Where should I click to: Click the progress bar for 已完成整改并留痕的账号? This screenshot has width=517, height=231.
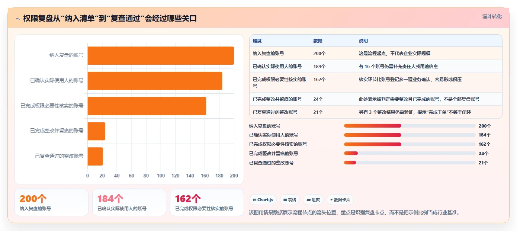[410, 153]
